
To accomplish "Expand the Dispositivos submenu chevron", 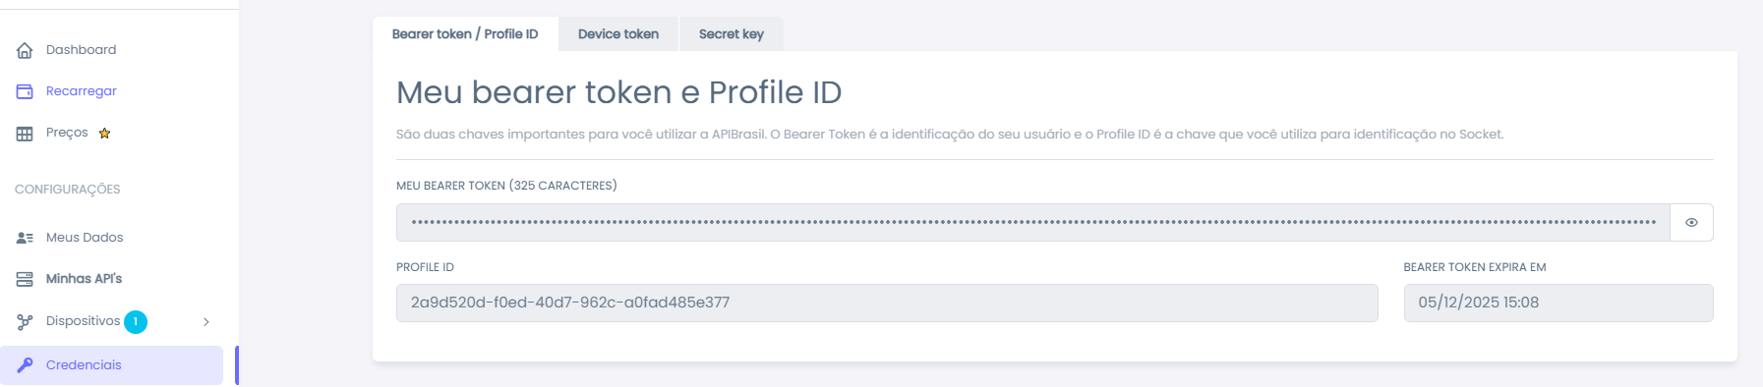I will click(206, 321).
